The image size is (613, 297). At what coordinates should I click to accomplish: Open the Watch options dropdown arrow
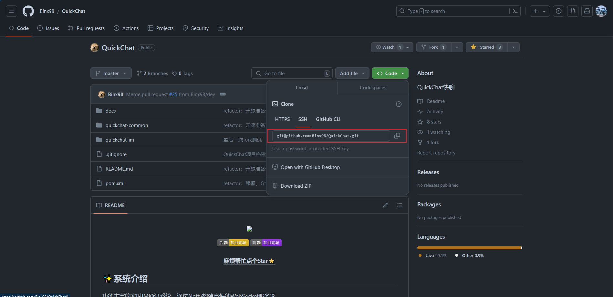(x=408, y=47)
